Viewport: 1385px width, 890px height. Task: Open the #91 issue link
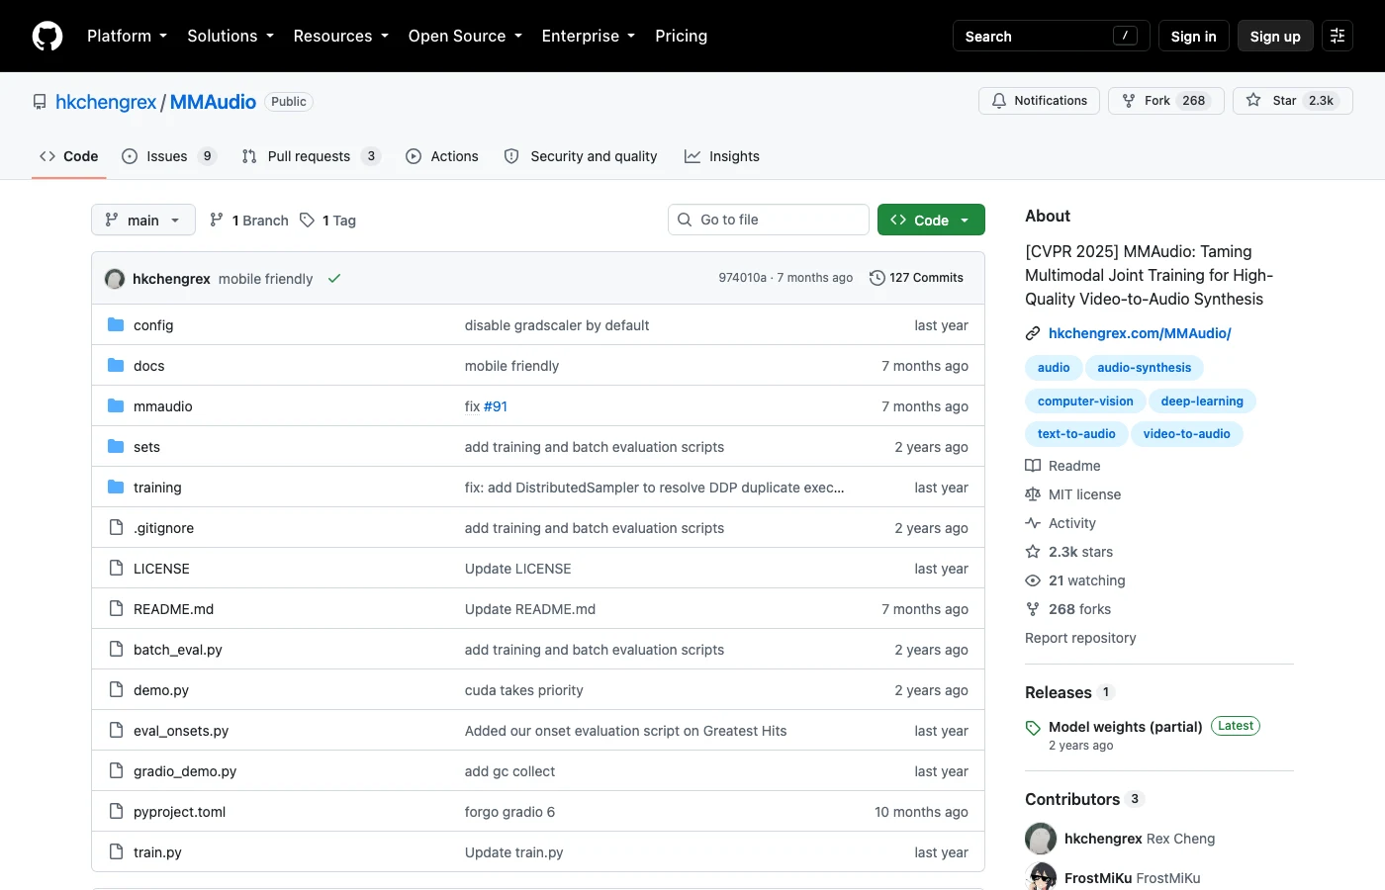tap(496, 406)
